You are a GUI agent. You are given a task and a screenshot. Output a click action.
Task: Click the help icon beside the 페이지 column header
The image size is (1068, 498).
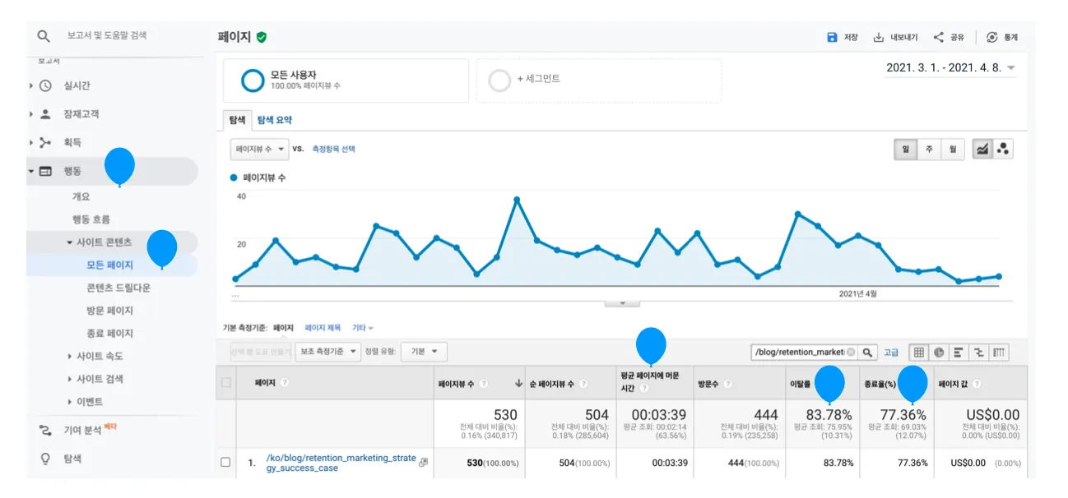(x=284, y=383)
